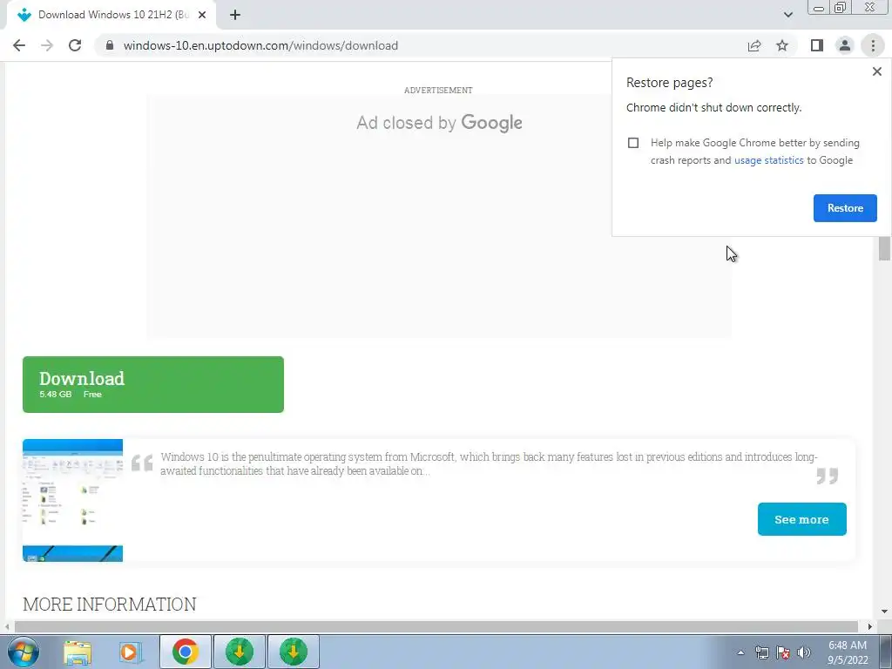
Task: Click Show desktop strip at taskbar end
Action: point(886,652)
